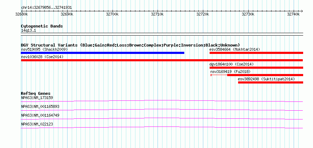Click the 32680k ruler tick label
The height and width of the screenshot is (148, 313).
21,14
